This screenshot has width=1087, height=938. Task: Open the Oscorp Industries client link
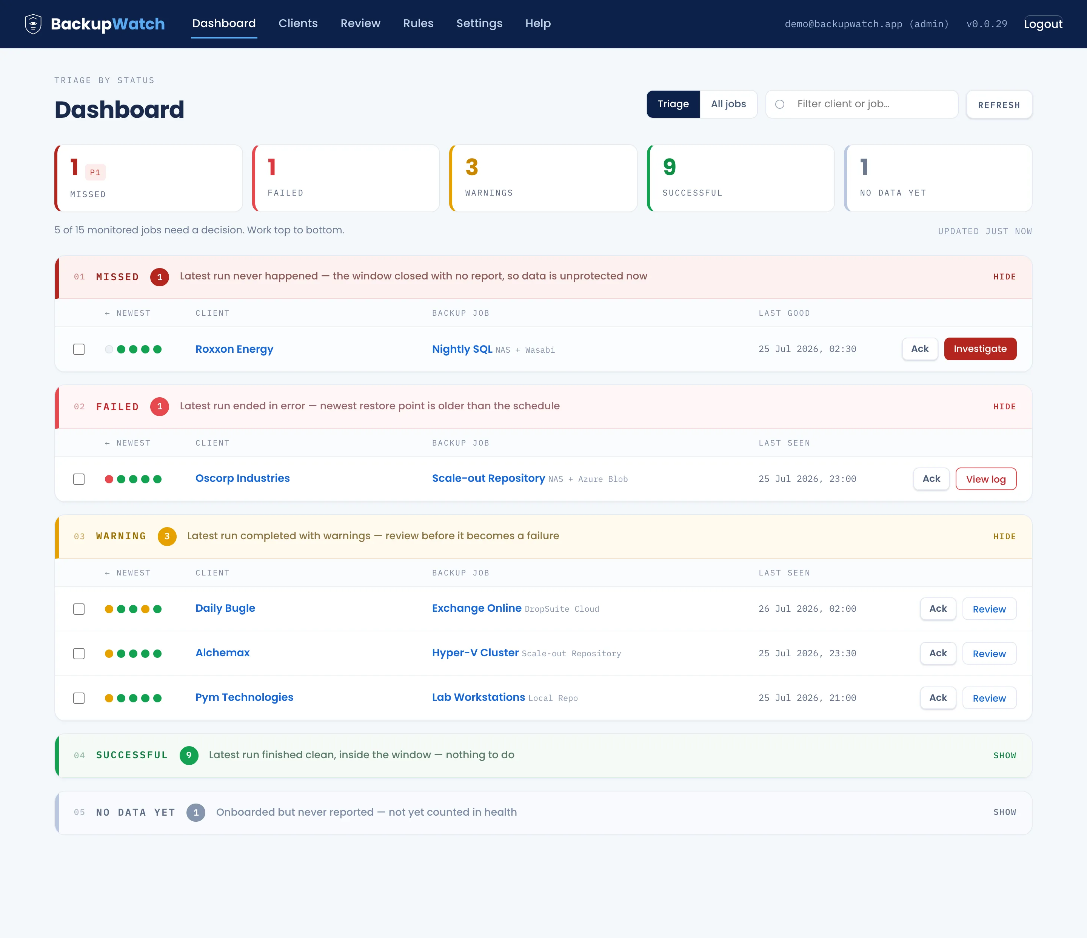[242, 478]
